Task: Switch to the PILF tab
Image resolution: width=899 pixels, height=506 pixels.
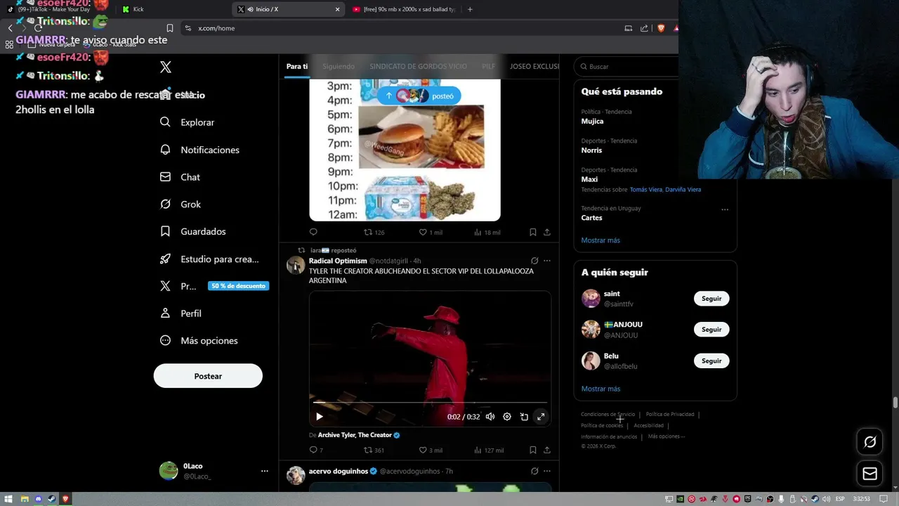Action: (488, 66)
